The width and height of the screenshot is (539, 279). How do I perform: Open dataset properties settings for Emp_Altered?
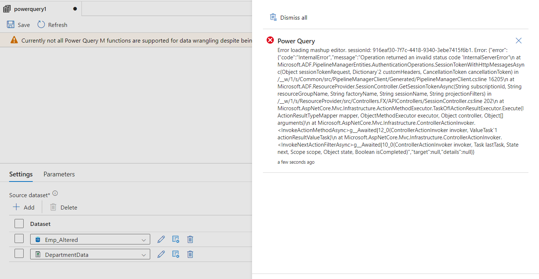pos(176,239)
